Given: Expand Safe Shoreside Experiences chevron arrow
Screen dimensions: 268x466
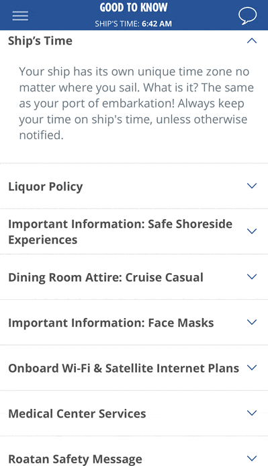Looking at the screenshot, I should (252, 231).
